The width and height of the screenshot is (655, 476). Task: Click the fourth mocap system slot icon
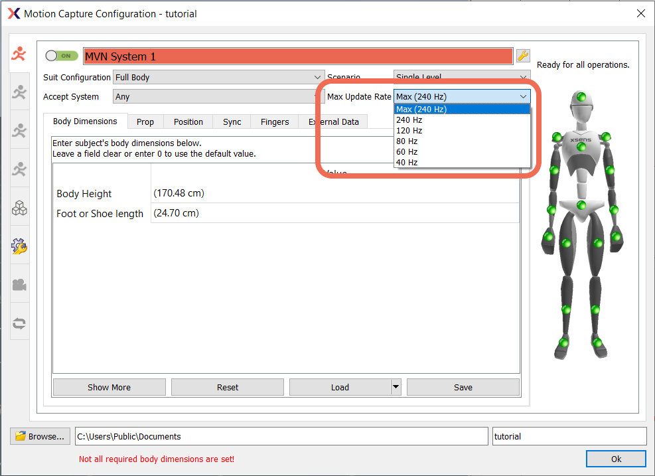point(19,169)
